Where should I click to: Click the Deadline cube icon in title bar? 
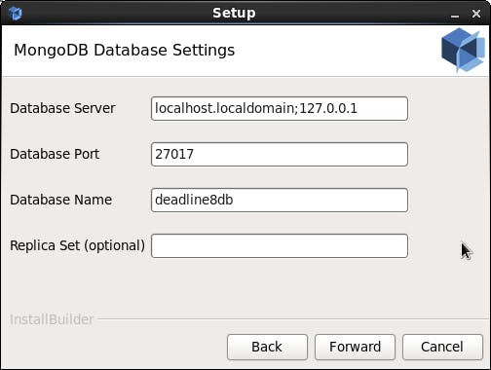pos(15,14)
